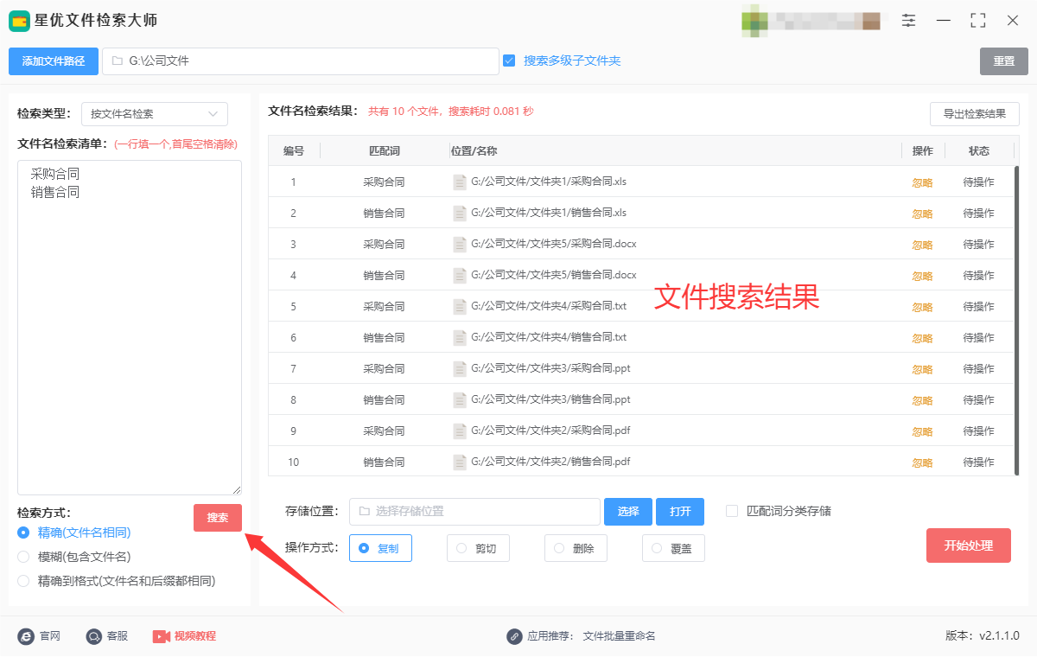1037x657 pixels.
Task: Click the 应用推荐 link icon
Action: pyautogui.click(x=514, y=636)
